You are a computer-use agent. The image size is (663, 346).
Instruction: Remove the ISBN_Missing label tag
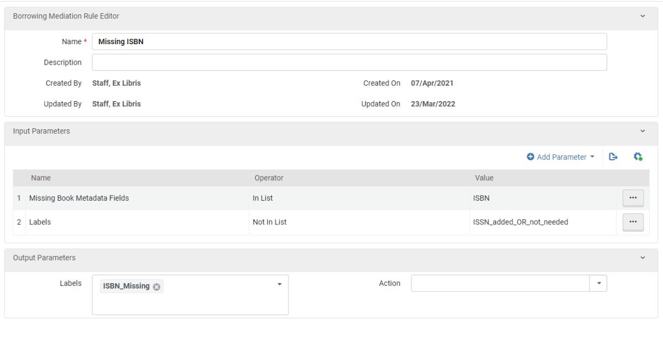pyautogui.click(x=156, y=286)
